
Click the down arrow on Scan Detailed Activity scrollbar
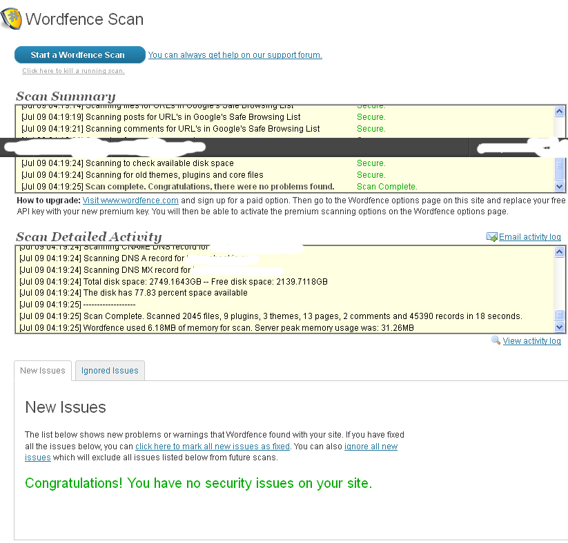coord(559,328)
